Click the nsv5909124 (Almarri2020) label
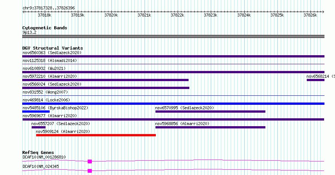335x175 pixels. (x=63, y=131)
